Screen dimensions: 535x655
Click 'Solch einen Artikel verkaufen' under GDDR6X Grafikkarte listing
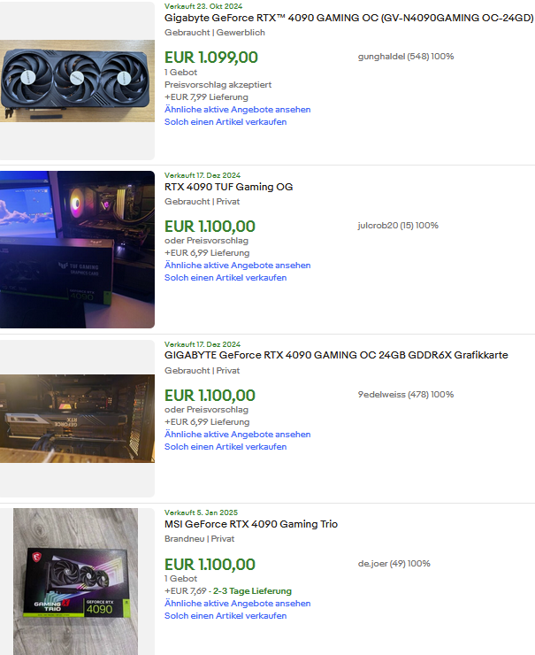click(225, 447)
